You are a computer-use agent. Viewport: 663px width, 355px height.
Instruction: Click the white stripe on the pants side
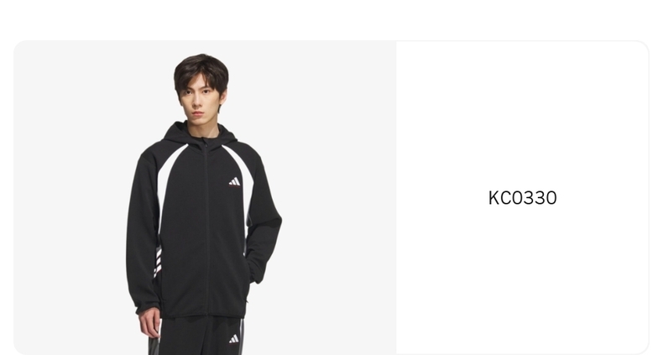click(242, 337)
